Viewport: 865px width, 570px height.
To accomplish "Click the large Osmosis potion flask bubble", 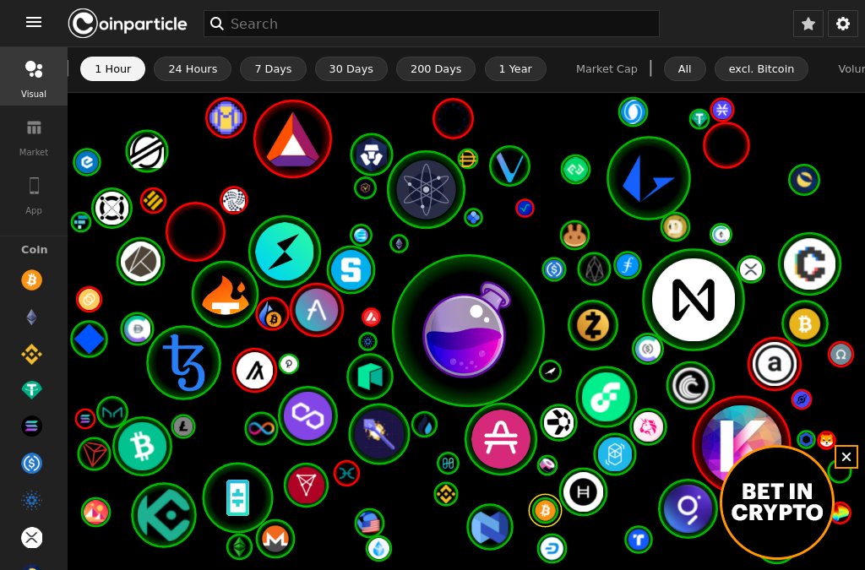I will tap(468, 331).
